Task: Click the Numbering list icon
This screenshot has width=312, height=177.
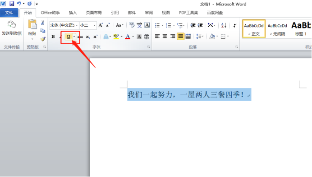Action: coord(169,25)
